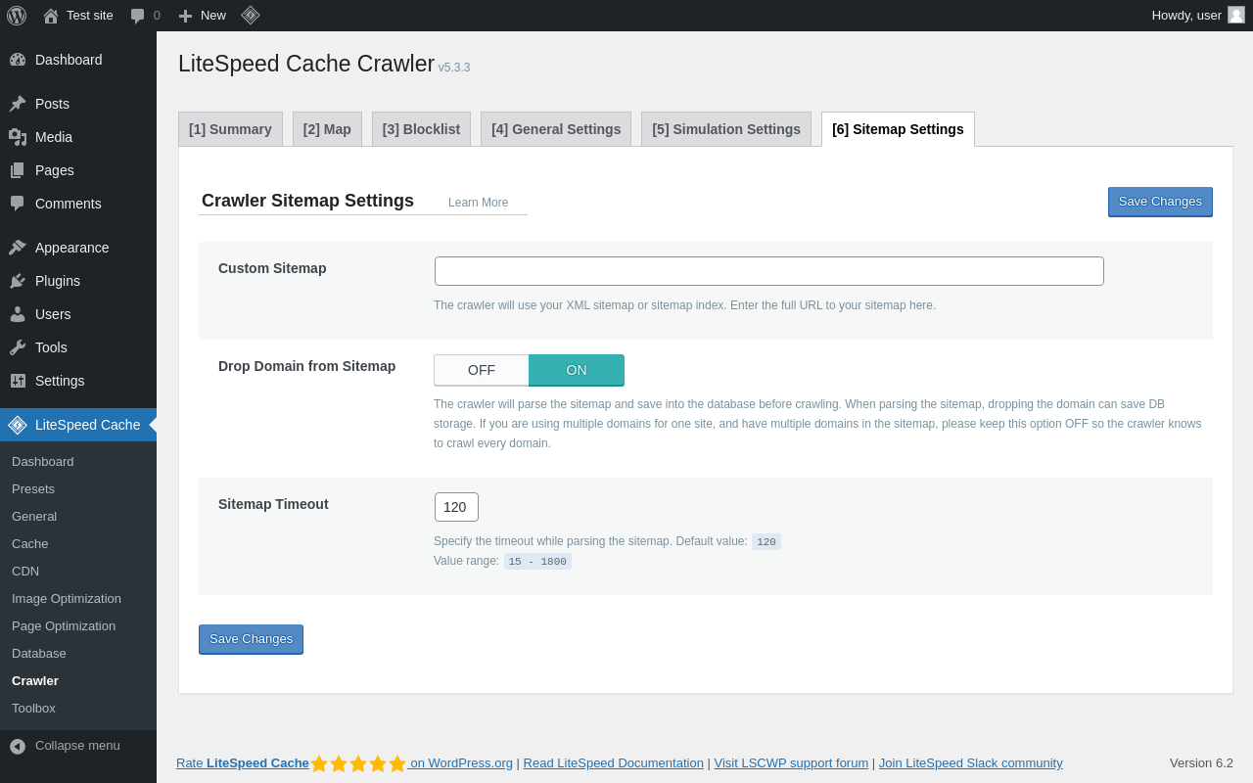
Task: Open Pages menu item
Action: coord(78,170)
